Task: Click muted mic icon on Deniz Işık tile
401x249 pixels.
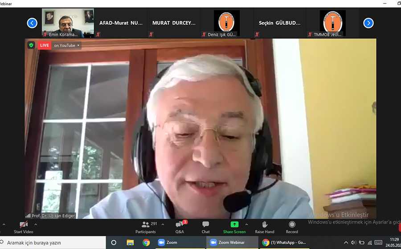Action: [x=204, y=34]
